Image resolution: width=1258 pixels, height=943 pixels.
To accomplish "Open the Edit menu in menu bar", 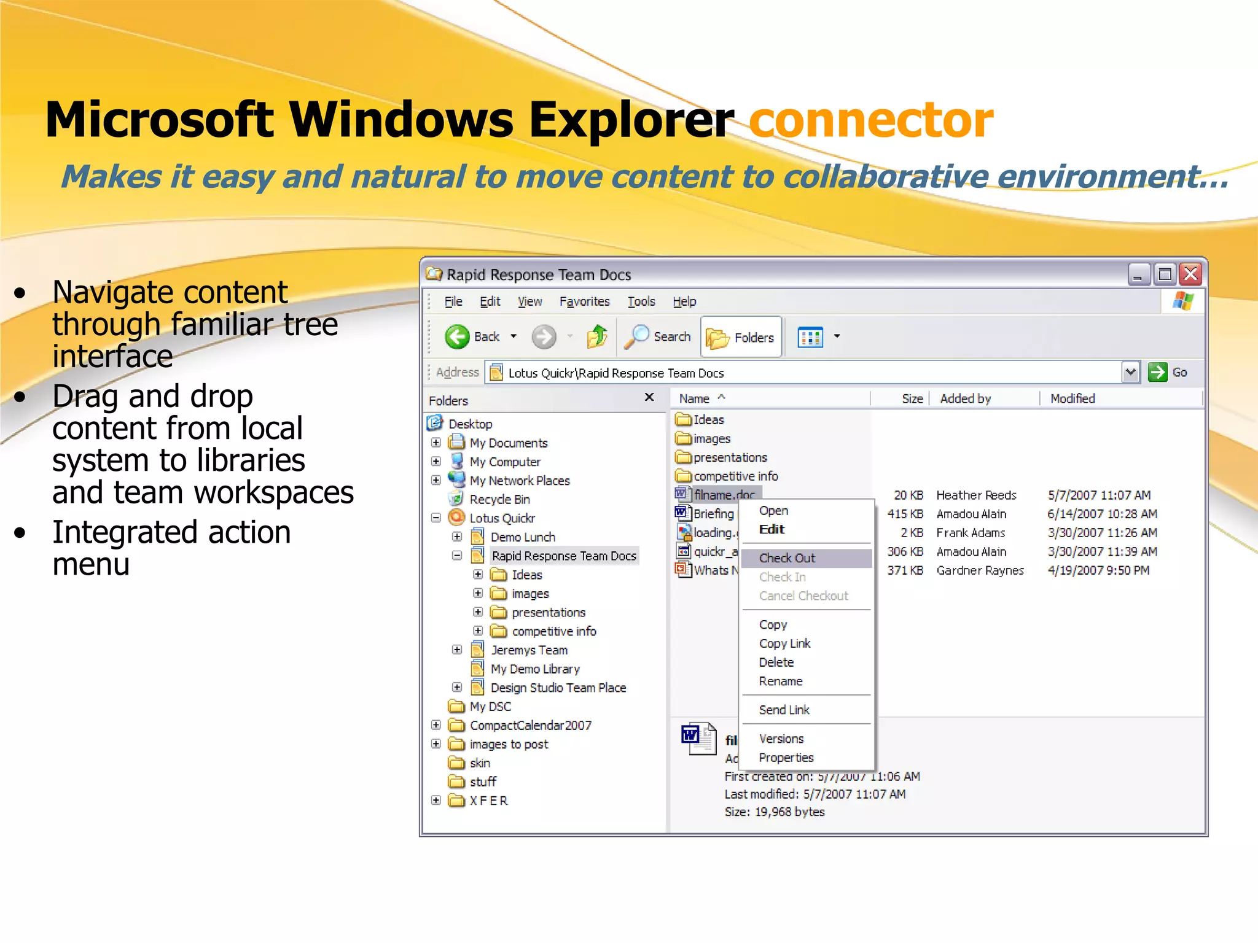I will tap(490, 301).
